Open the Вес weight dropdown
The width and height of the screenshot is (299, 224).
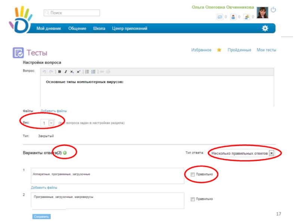coord(51,123)
